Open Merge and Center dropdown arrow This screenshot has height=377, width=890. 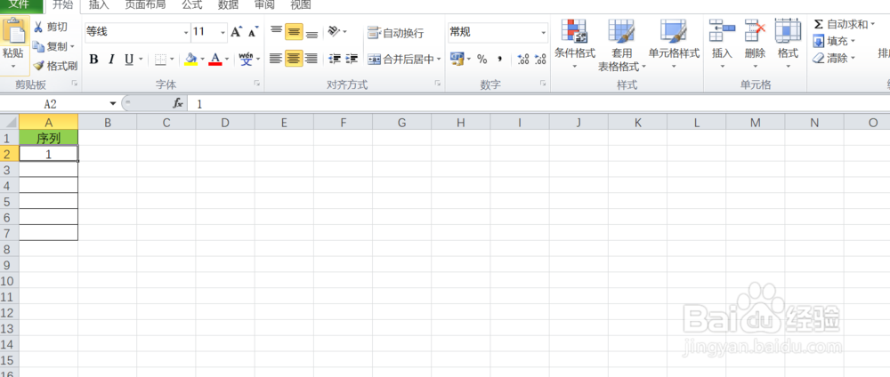point(439,59)
